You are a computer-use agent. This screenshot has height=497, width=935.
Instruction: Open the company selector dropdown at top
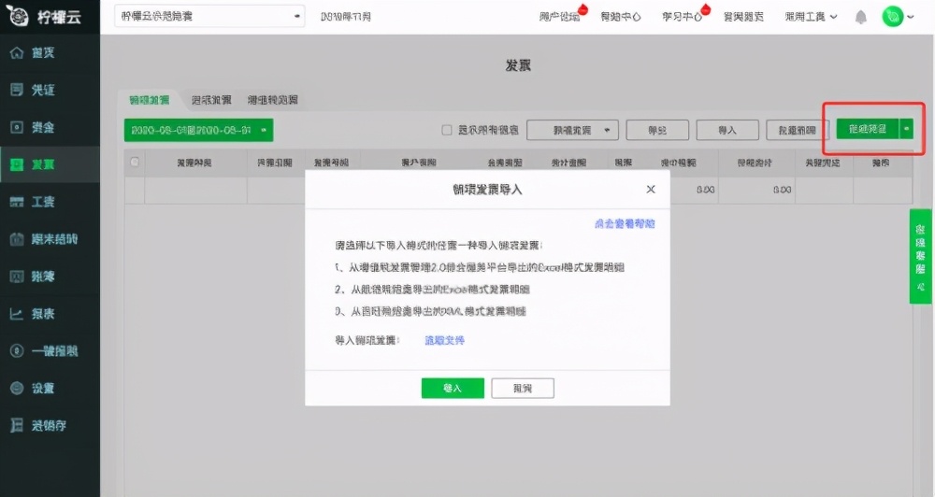[x=209, y=16]
